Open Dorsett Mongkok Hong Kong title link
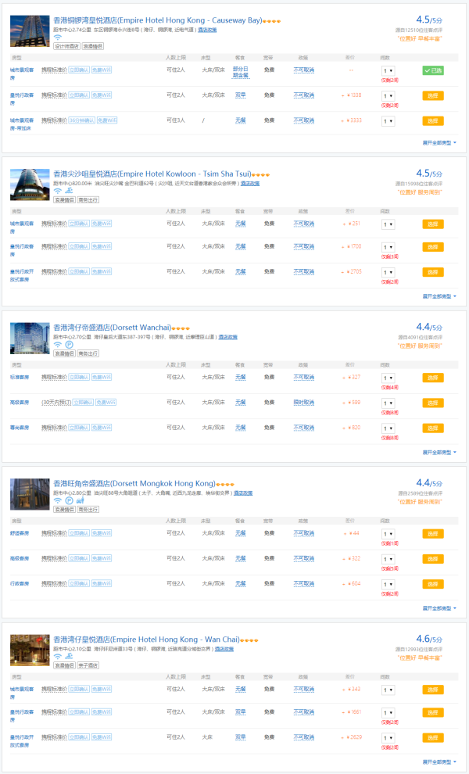The height and width of the screenshot is (774, 469). 134,483
